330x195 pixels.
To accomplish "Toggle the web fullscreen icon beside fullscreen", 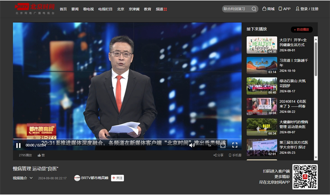I will click(x=223, y=145).
